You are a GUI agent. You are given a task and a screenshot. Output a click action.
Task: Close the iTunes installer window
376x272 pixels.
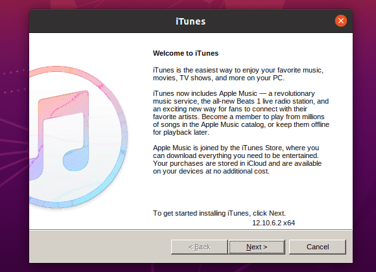(x=341, y=21)
